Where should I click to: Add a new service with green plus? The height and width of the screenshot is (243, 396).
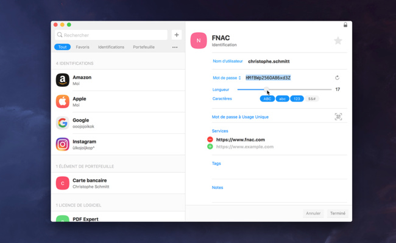point(210,147)
